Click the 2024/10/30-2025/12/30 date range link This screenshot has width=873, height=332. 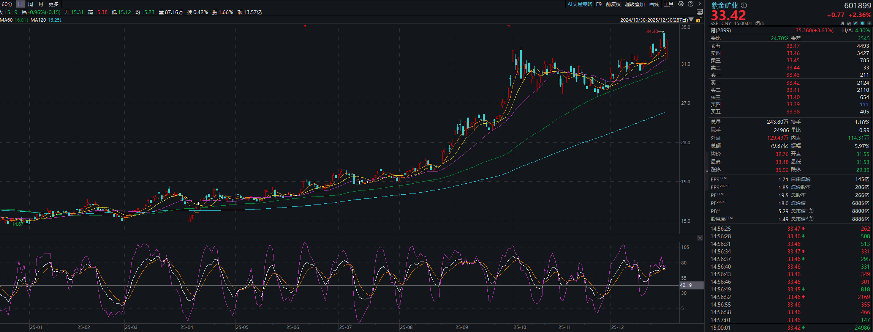tap(654, 20)
